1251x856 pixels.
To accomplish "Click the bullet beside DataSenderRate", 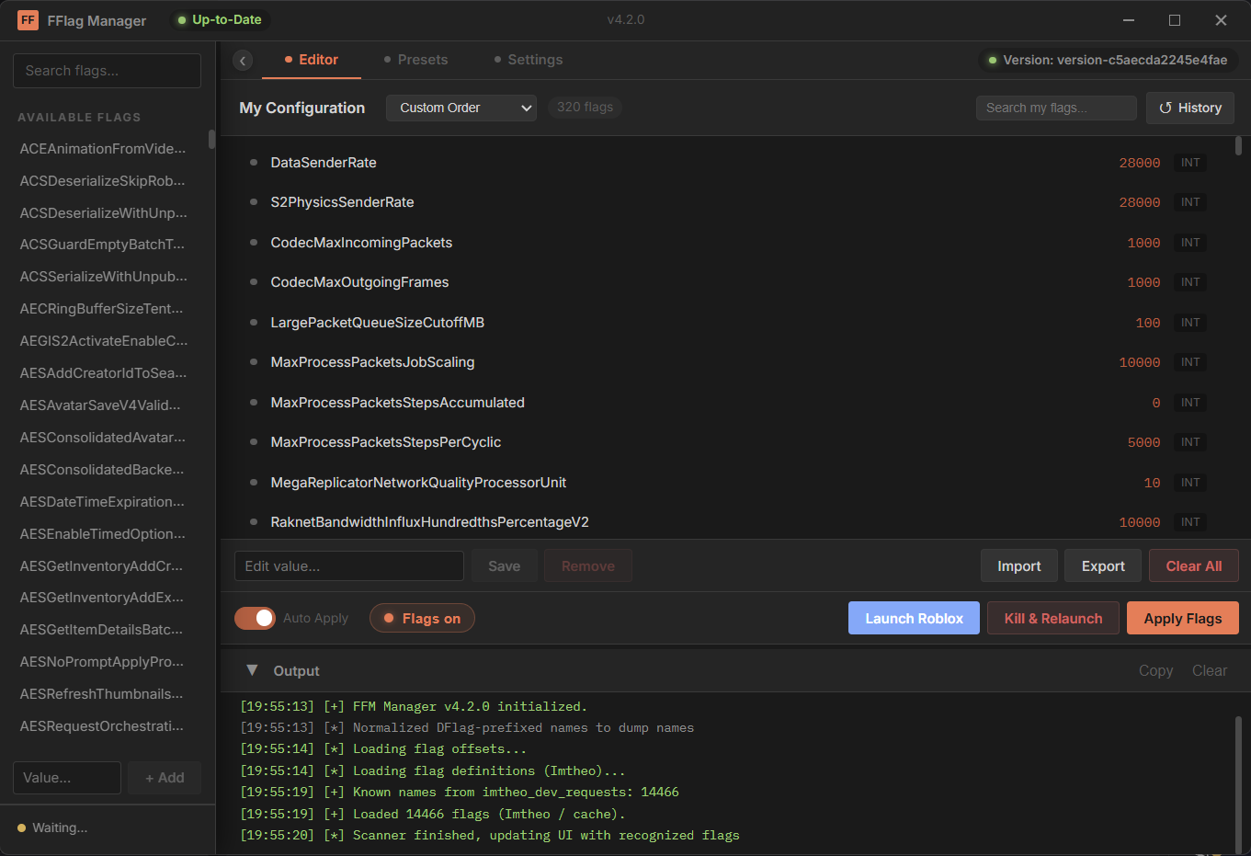I will (254, 163).
